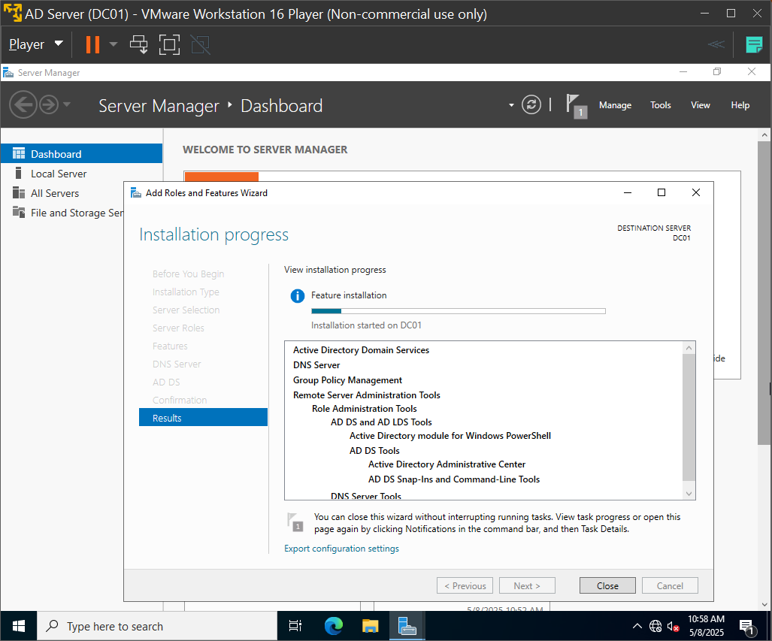Click Server Manager title bar app icon
Screen dimensions: 772x641
point(8,73)
